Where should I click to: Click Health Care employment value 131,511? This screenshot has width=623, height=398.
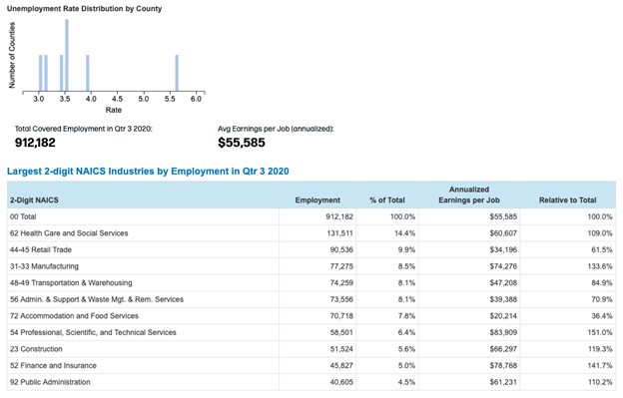point(339,233)
